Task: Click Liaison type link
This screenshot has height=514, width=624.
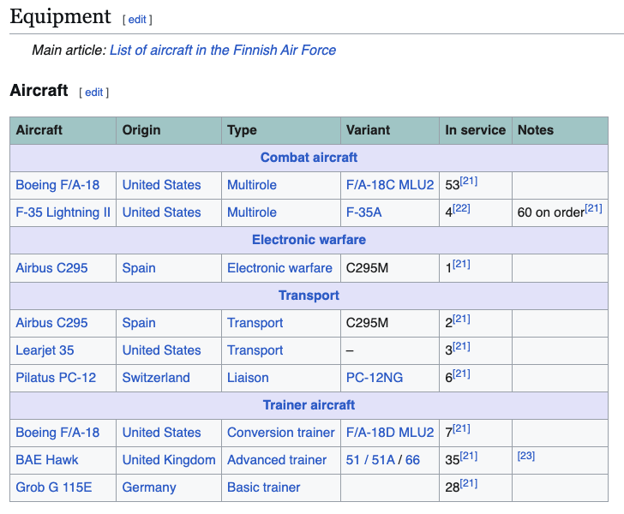Action: pyautogui.click(x=248, y=378)
